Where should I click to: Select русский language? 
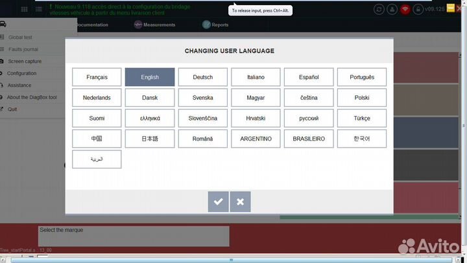point(309,118)
